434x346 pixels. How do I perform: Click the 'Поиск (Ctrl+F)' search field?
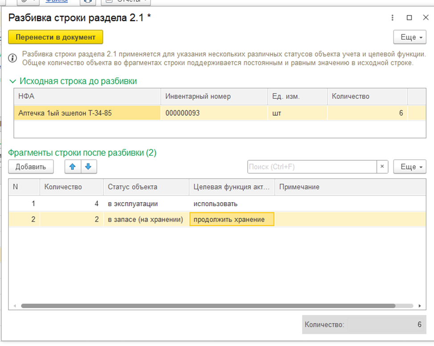[x=312, y=167]
